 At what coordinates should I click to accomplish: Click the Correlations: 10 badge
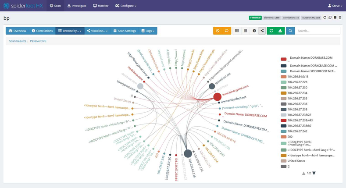291,18
